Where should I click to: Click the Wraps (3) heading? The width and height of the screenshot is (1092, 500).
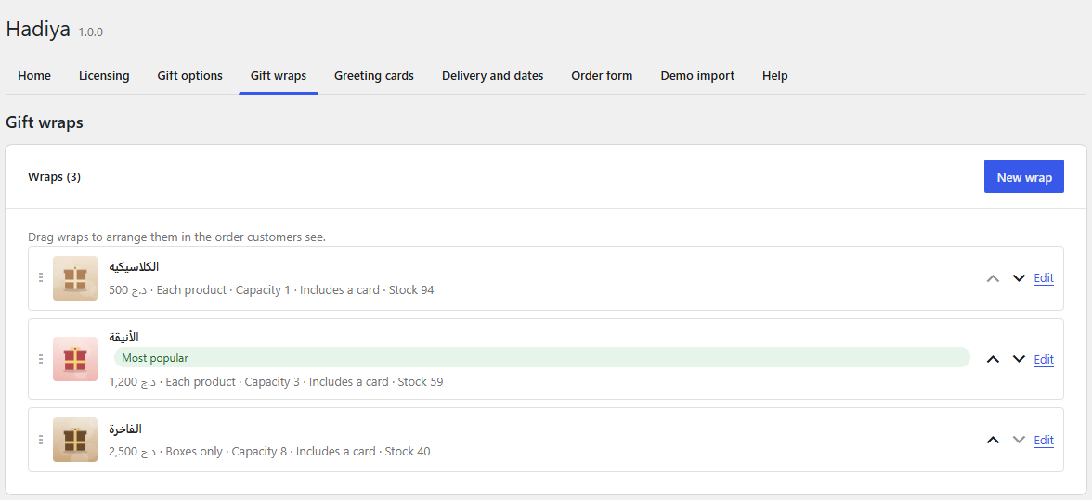[x=54, y=176]
